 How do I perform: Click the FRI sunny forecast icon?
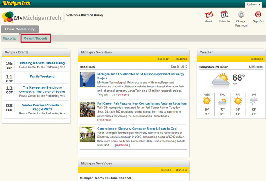(x=238, y=101)
